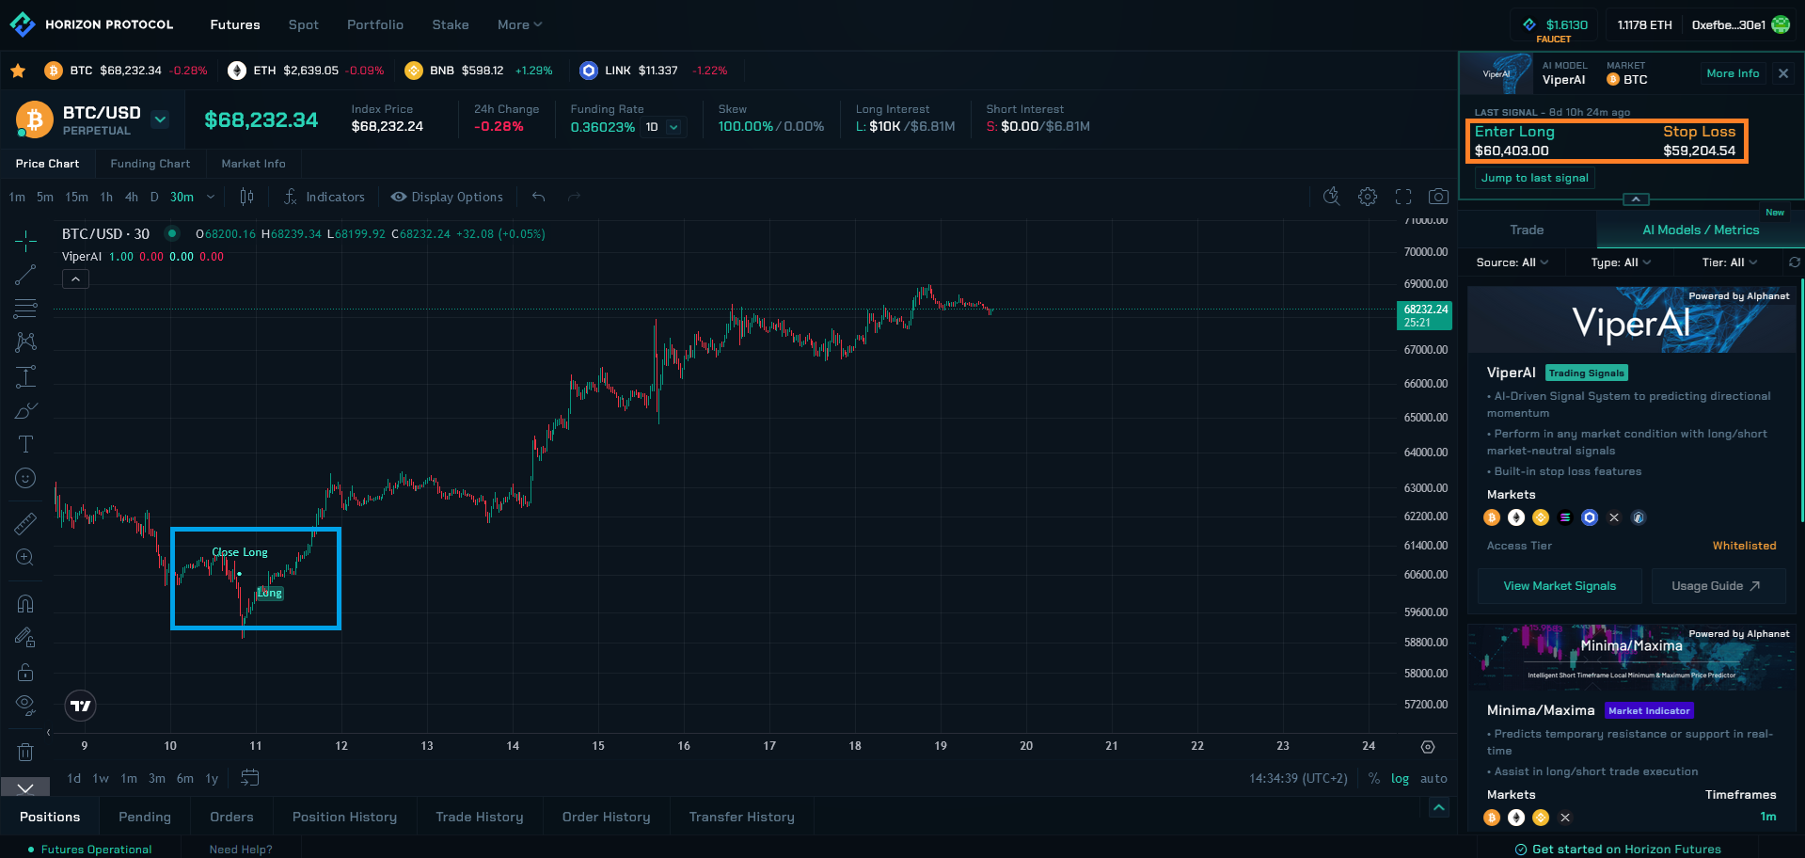Toggle auto scale on price axis
The height and width of the screenshot is (858, 1805).
pos(1433,779)
